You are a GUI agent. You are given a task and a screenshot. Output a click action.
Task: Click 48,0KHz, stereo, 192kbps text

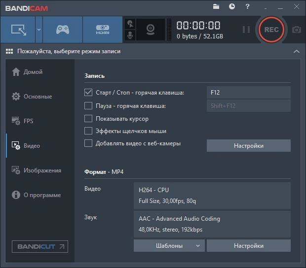(170, 230)
